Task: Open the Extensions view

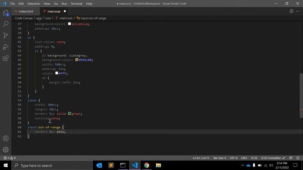Action: coord(6,58)
